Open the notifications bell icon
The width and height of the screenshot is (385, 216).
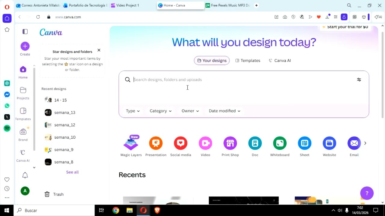coord(25,175)
